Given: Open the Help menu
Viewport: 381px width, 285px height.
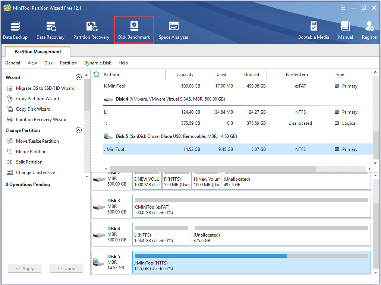Looking at the screenshot, I should coord(123,63).
